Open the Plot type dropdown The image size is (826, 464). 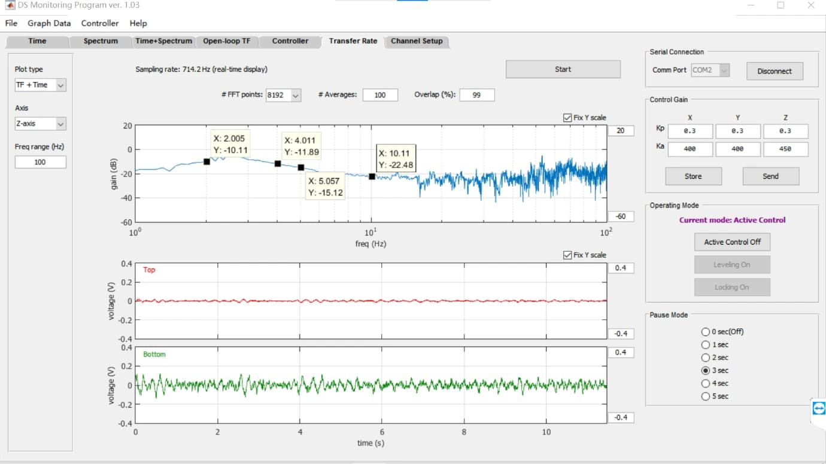tap(40, 86)
